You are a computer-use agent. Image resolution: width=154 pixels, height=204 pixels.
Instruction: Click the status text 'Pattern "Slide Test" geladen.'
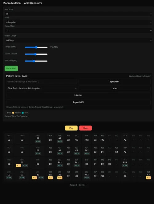pos(17,116)
